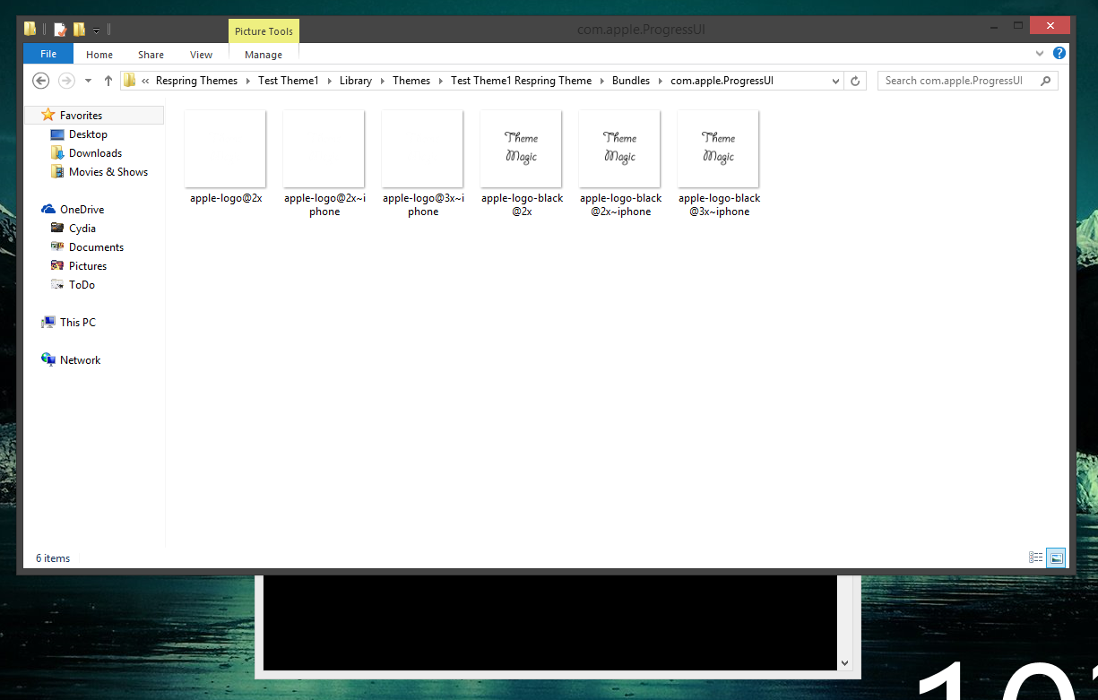Switch to Details view in the status bar

pos(1036,557)
